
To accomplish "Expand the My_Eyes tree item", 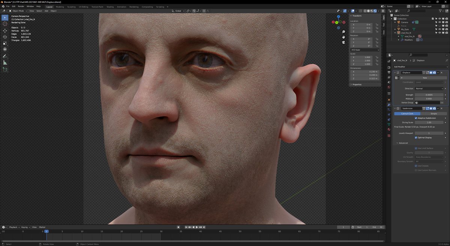I will (396, 29).
